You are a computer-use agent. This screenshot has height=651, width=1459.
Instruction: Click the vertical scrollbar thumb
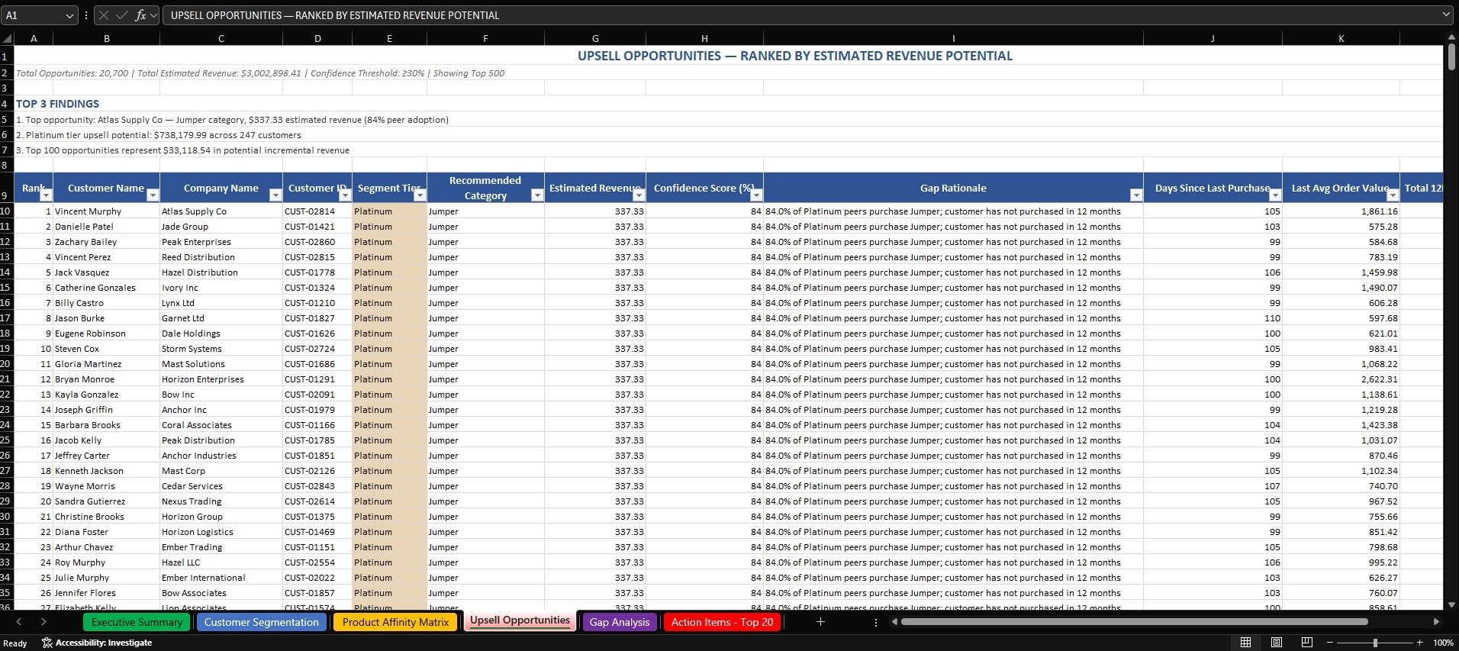click(x=1451, y=56)
